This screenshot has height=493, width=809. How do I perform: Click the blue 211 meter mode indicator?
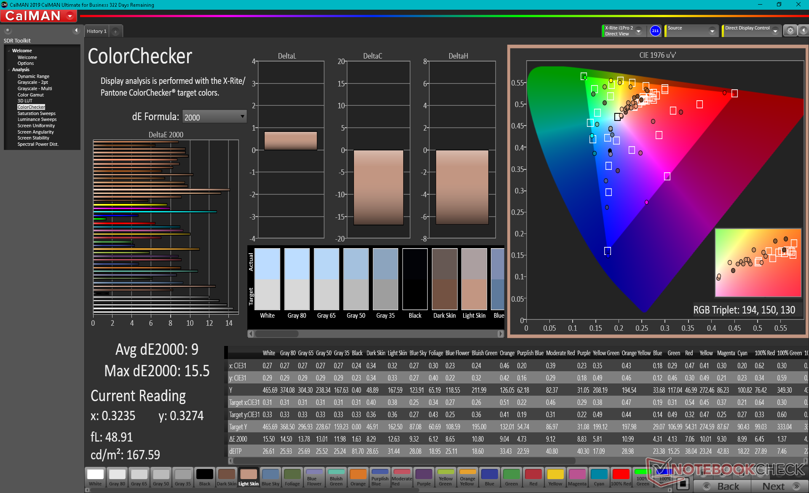[655, 31]
